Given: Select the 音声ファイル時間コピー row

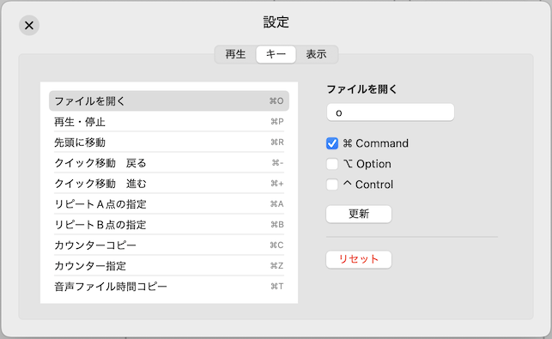Looking at the screenshot, I should point(169,287).
